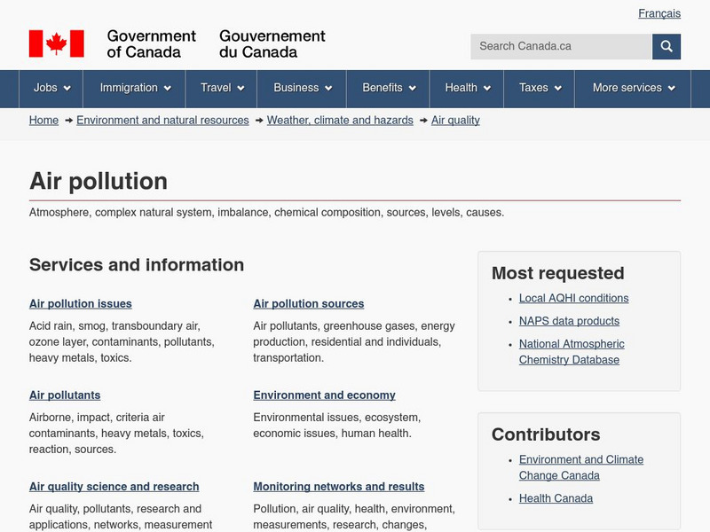The image size is (710, 532).
Task: Expand the Benefits menu
Action: tap(388, 88)
